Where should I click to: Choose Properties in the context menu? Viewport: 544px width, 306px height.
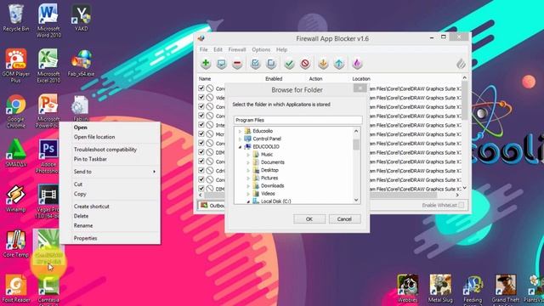[x=85, y=238]
